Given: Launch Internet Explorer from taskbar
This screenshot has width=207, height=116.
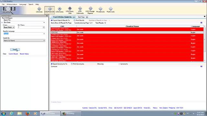Looking at the screenshot, I should pyautogui.click(x=12, y=113).
